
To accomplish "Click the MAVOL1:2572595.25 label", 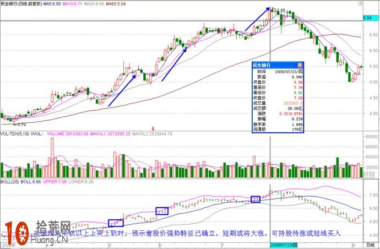I will (x=110, y=134).
